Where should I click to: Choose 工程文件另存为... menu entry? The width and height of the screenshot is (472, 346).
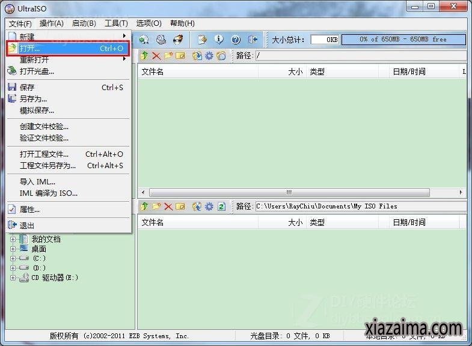(69, 166)
